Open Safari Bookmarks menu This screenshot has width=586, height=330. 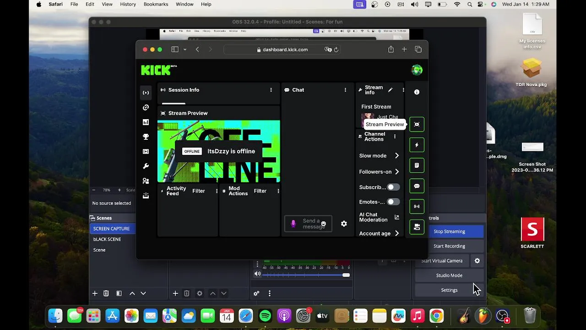click(x=156, y=4)
